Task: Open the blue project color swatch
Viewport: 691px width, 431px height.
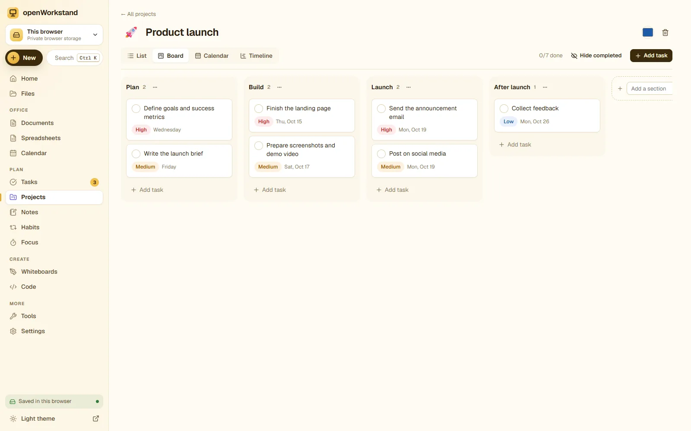Action: [x=647, y=32]
